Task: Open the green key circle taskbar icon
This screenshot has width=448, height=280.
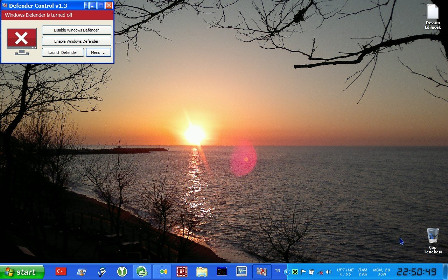Action: (122, 272)
